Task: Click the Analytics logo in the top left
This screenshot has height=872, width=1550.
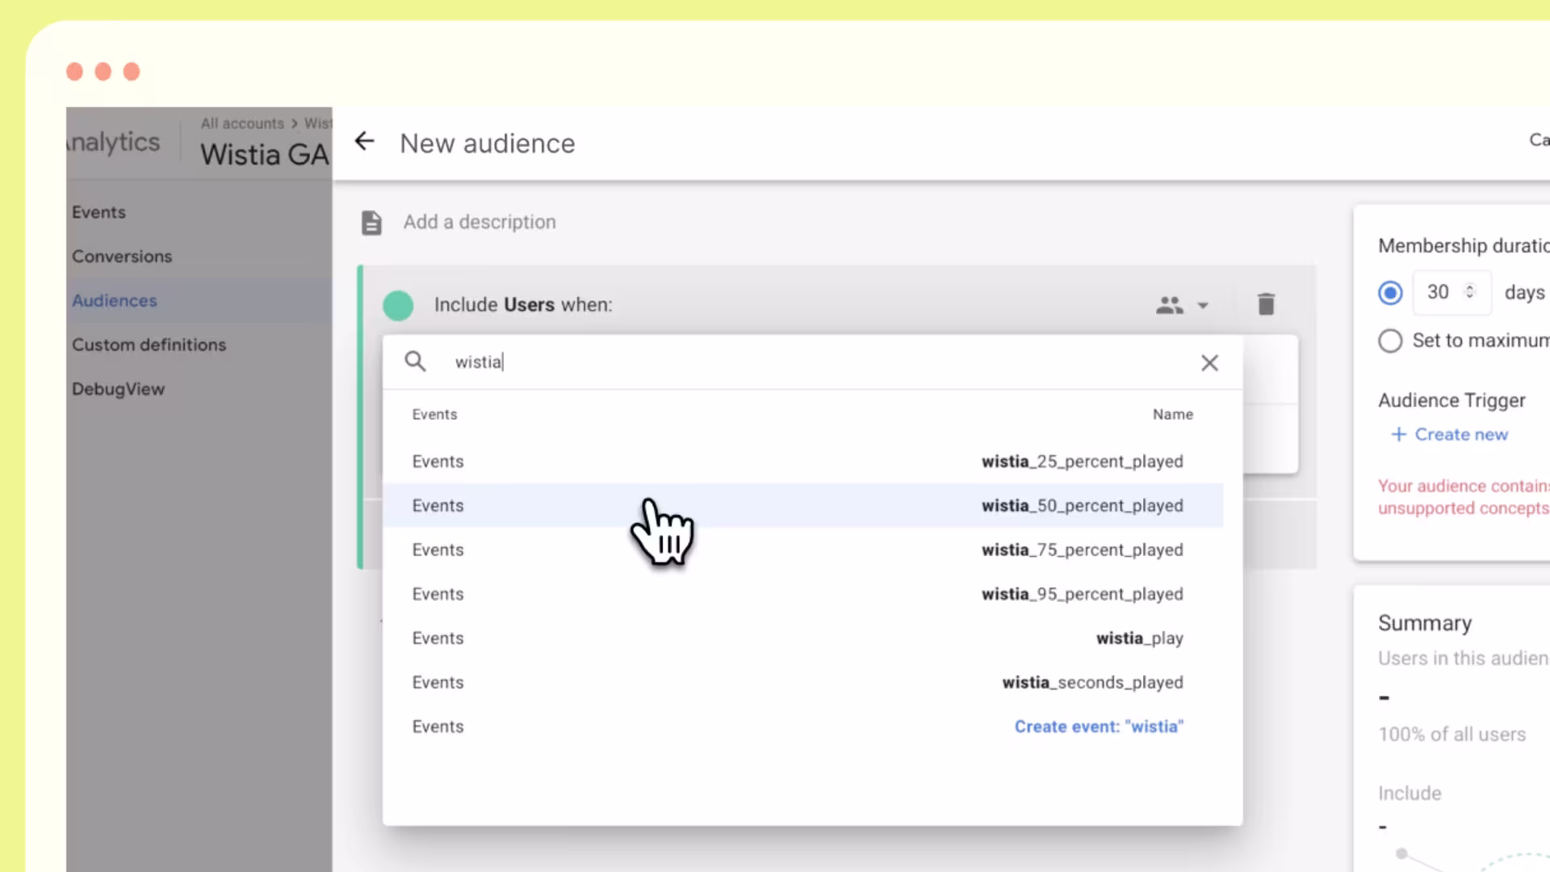Action: [111, 141]
